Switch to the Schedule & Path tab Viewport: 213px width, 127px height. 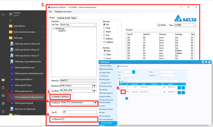[x=64, y=18]
